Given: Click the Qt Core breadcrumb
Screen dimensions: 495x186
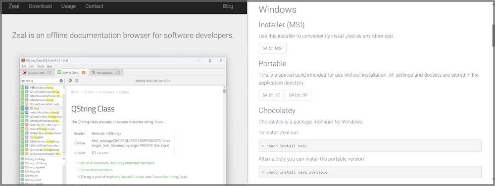Looking at the screenshot, I should (89, 92).
